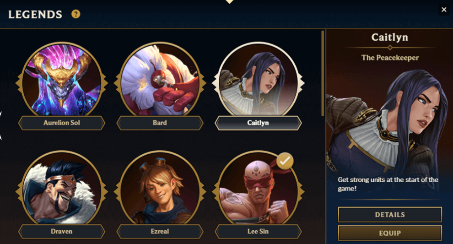Close the Legends panel with X
This screenshot has height=244, width=453.
pos(444,10)
